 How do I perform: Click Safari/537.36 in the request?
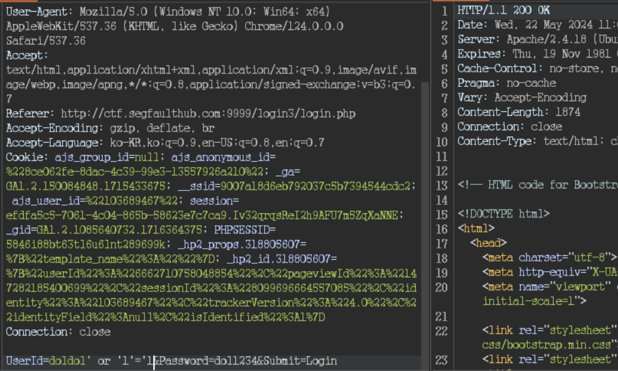click(x=45, y=40)
